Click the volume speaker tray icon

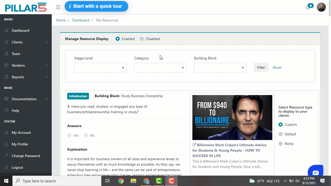coord(297,181)
